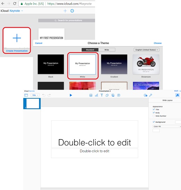This screenshot has height=190, width=181.
Task: Select the purple mountain theme thumbnail
Action: (x=146, y=86)
